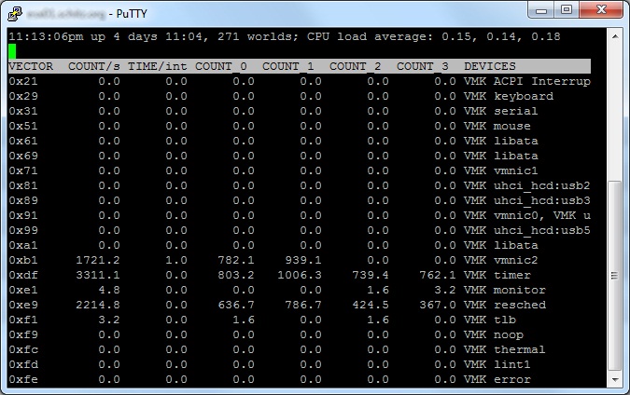This screenshot has width=630, height=395.
Task: Click the VMK mouse device entry
Action: click(497, 126)
